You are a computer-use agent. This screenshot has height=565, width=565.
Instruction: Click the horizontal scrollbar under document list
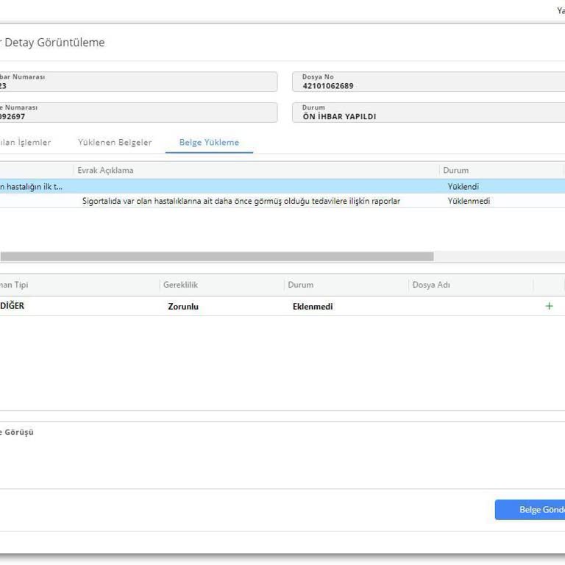click(217, 257)
